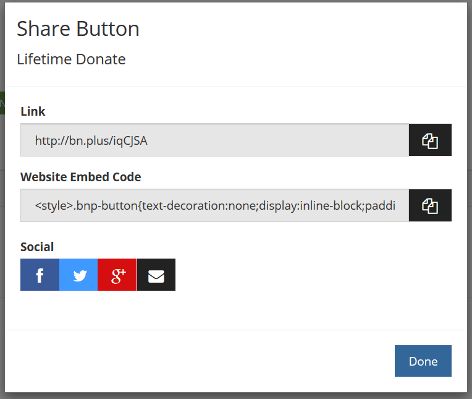The height and width of the screenshot is (399, 472).
Task: Share to Google+ with red icon
Action: [x=117, y=275]
